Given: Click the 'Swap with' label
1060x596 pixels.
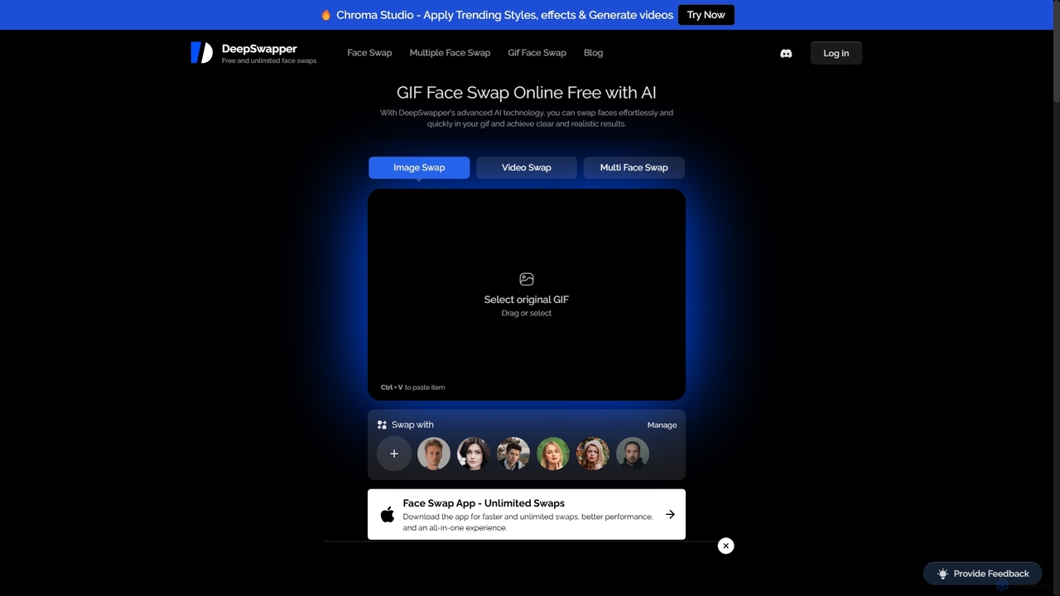Looking at the screenshot, I should click(412, 425).
